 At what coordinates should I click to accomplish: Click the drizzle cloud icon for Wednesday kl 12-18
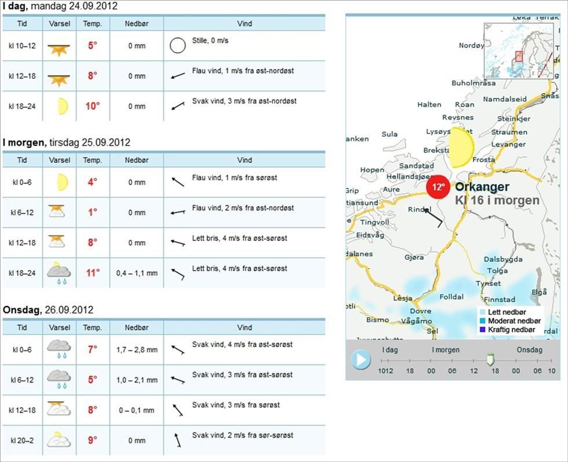pos(60,409)
